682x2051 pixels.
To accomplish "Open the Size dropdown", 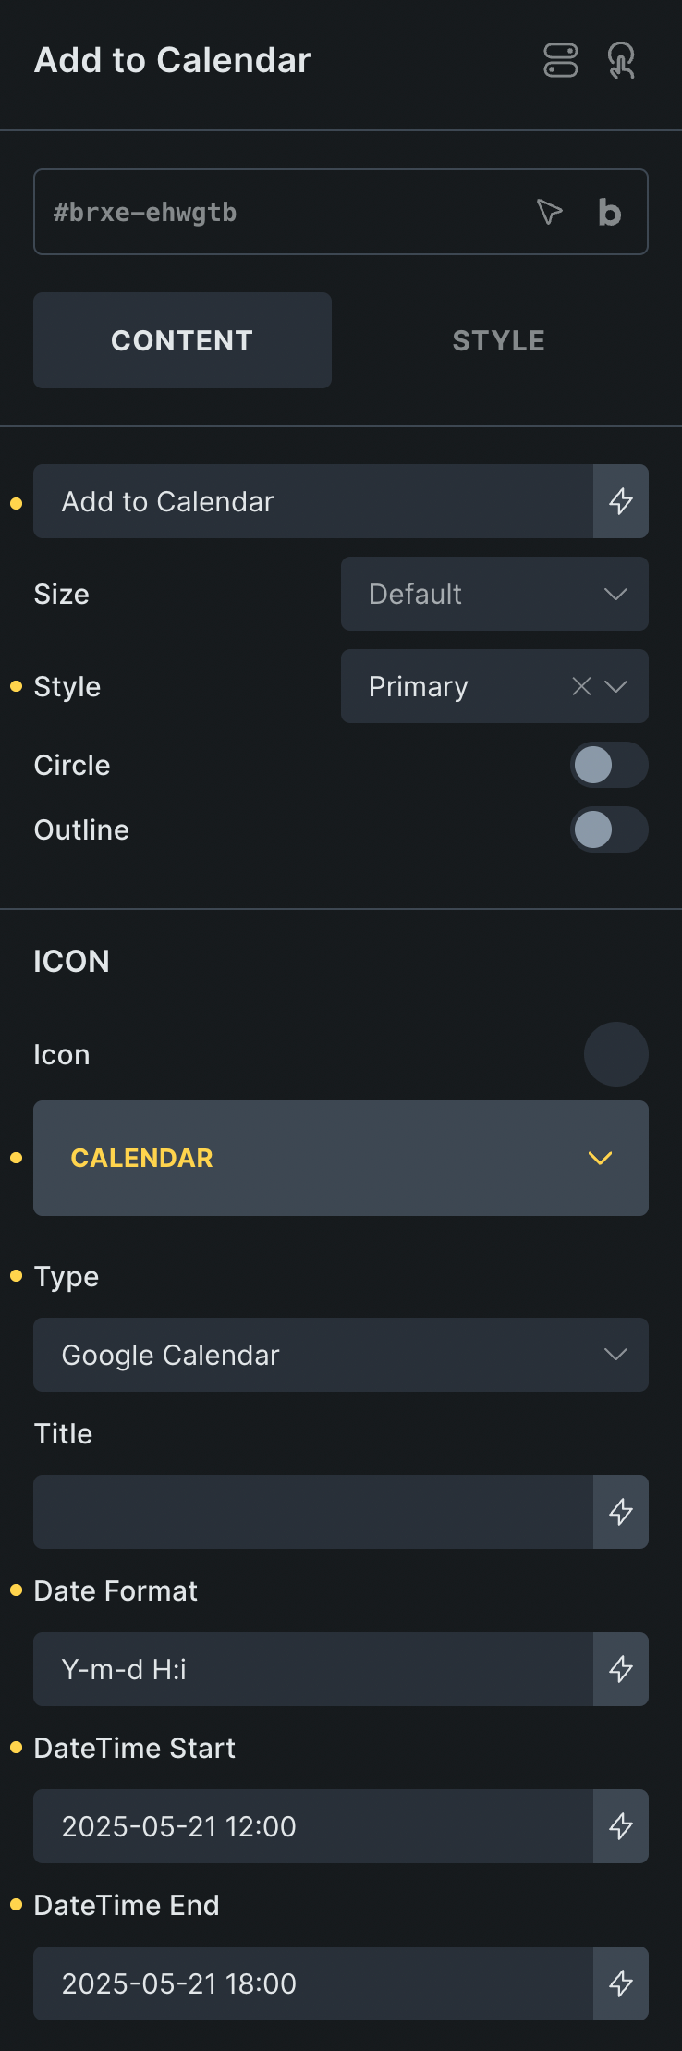I will coord(494,594).
